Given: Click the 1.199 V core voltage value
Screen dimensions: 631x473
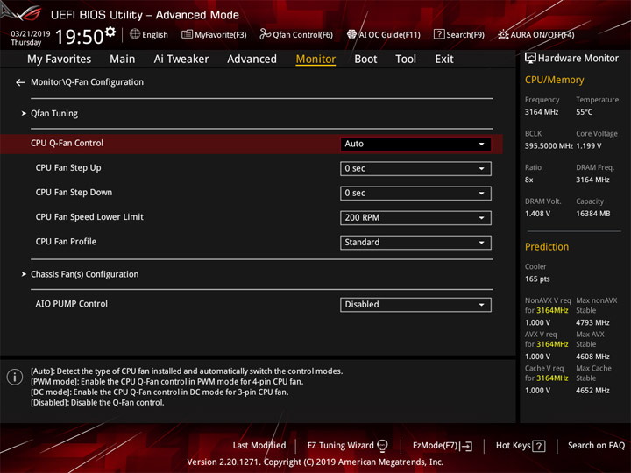Looking at the screenshot, I should tap(588, 146).
